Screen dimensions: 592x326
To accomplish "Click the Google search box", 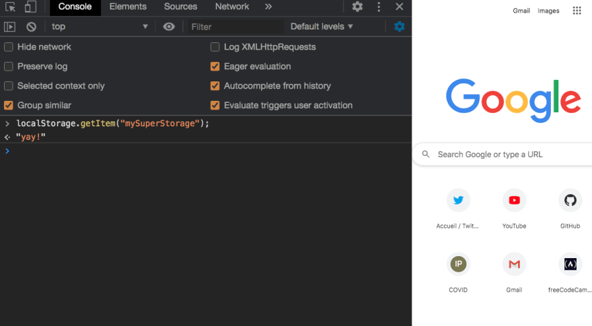I will coord(503,155).
